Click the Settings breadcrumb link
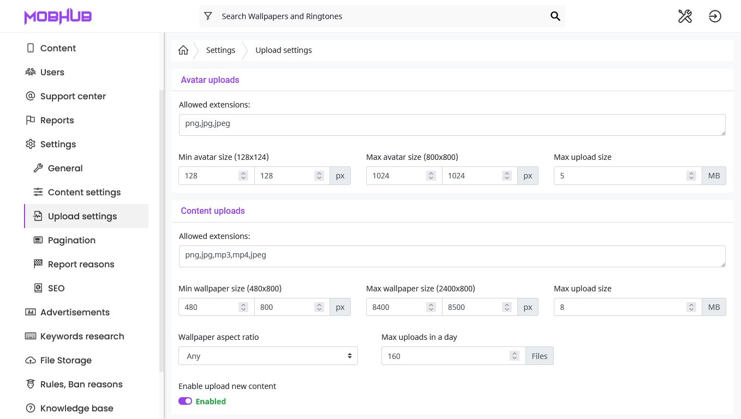 tap(220, 50)
